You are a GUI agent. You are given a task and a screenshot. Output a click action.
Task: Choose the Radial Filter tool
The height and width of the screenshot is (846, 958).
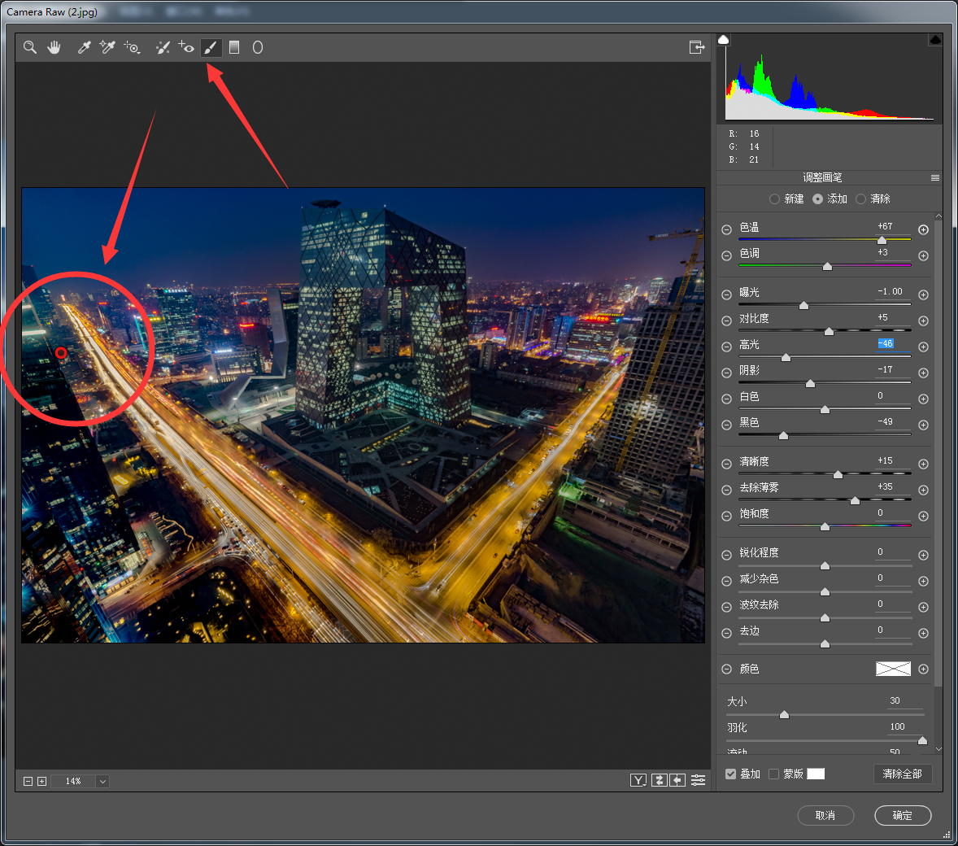click(x=258, y=47)
